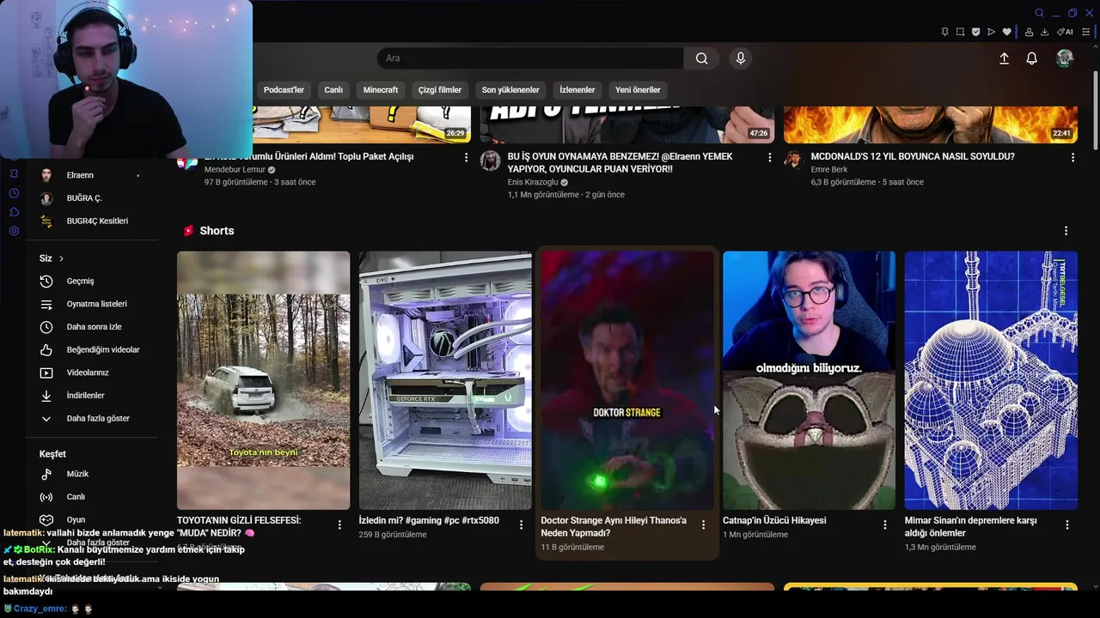Open browser sidebar settings gear icon
This screenshot has height=618, width=1100.
point(14,231)
